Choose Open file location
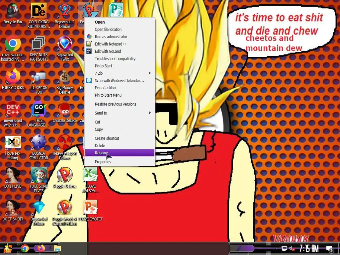340x255 pixels. point(120,30)
